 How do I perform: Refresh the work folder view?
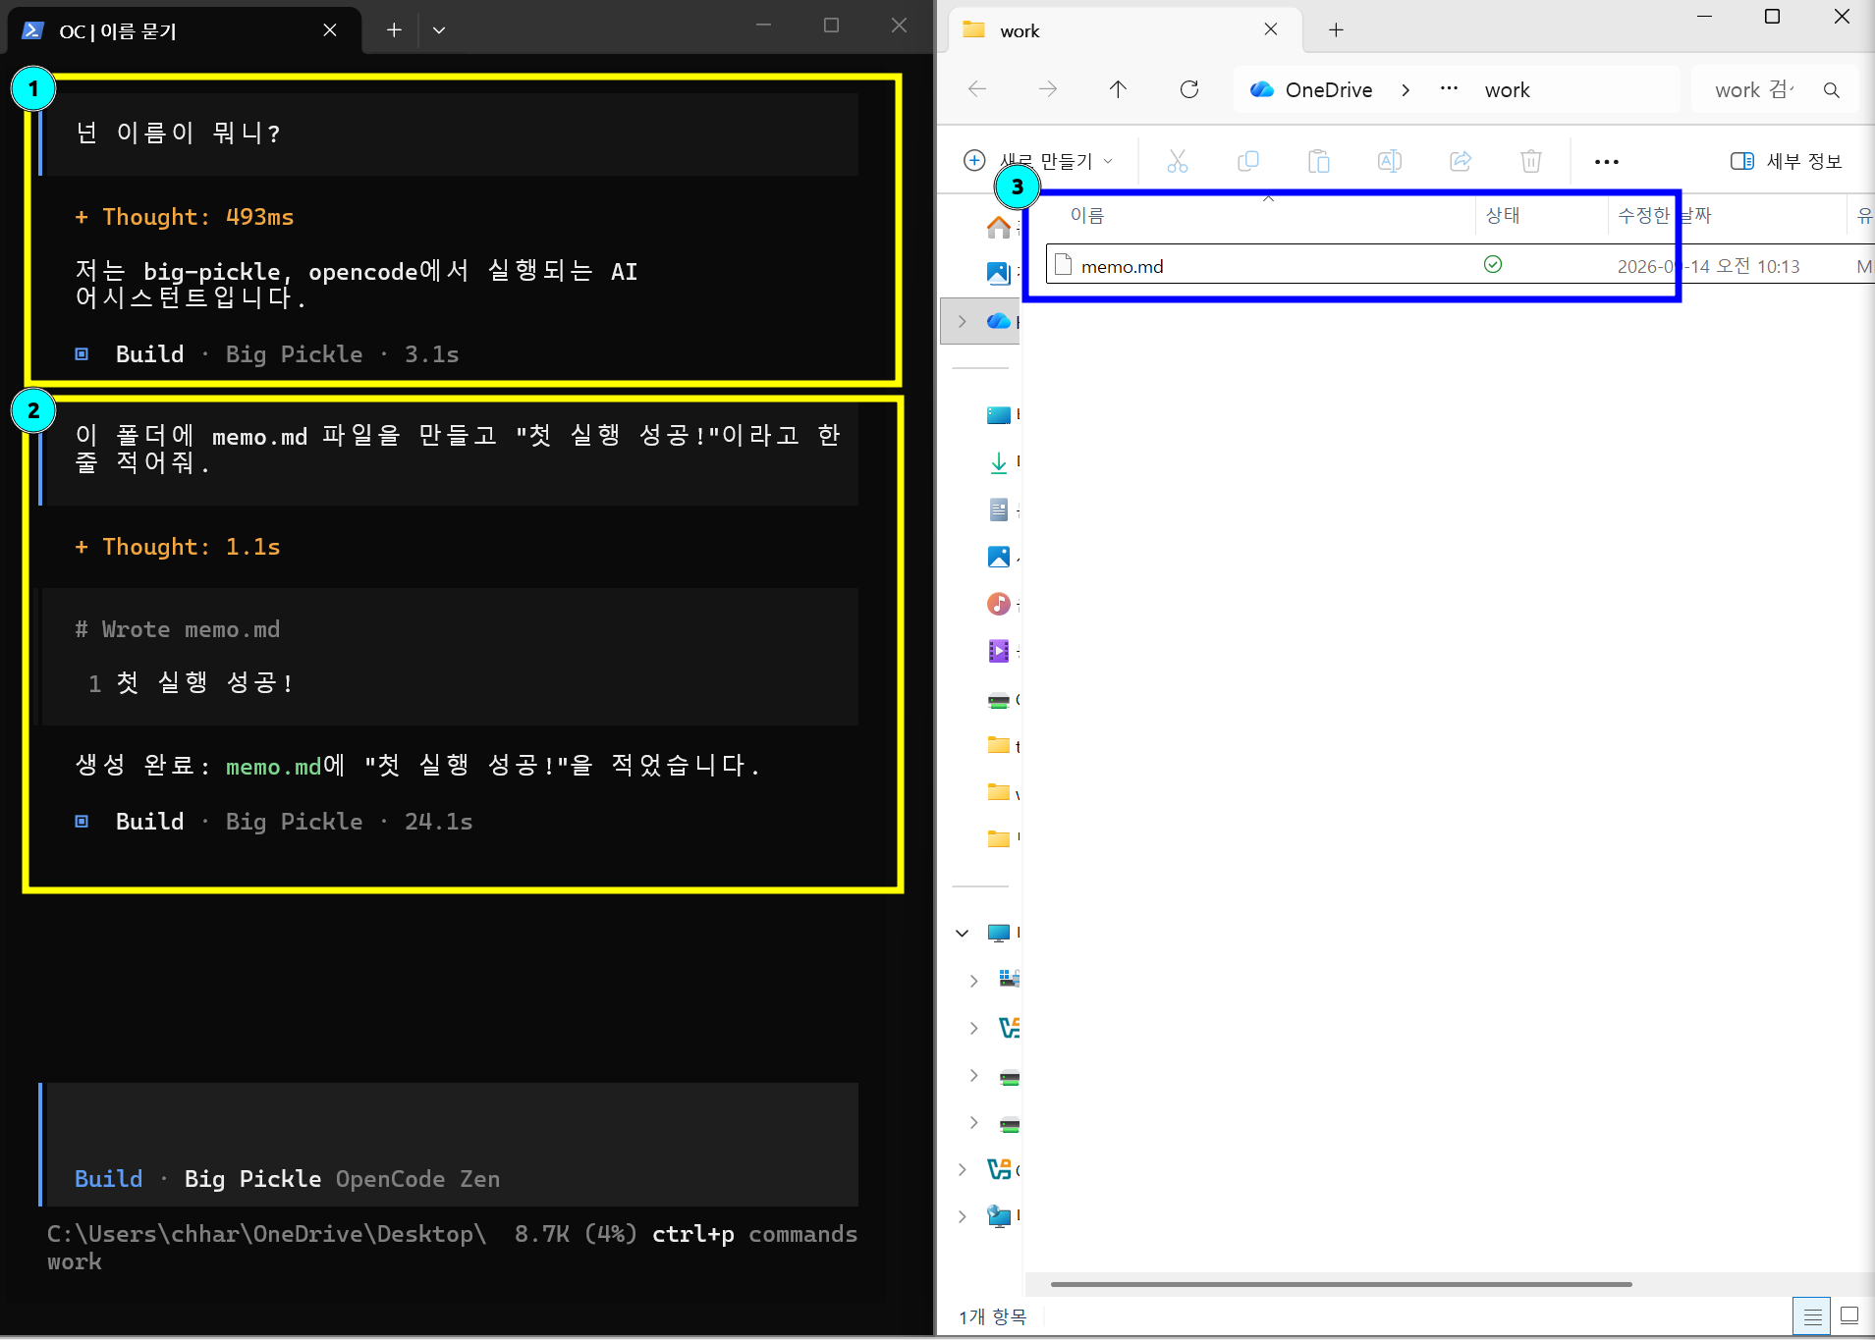coord(1188,89)
